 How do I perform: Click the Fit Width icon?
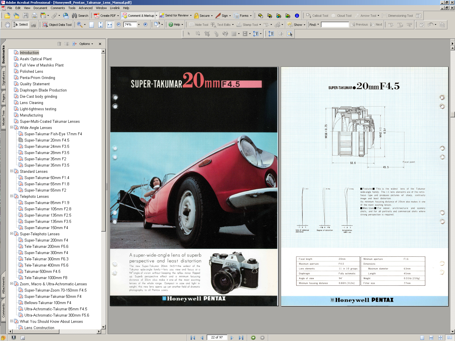tap(110, 25)
